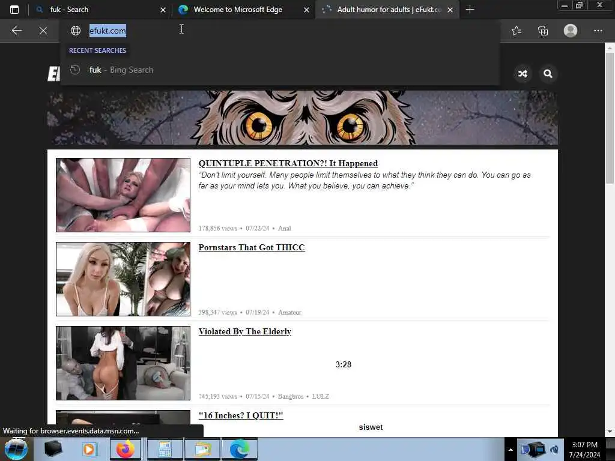
Task: Click the "07/15/24" date text
Action: click(257, 396)
